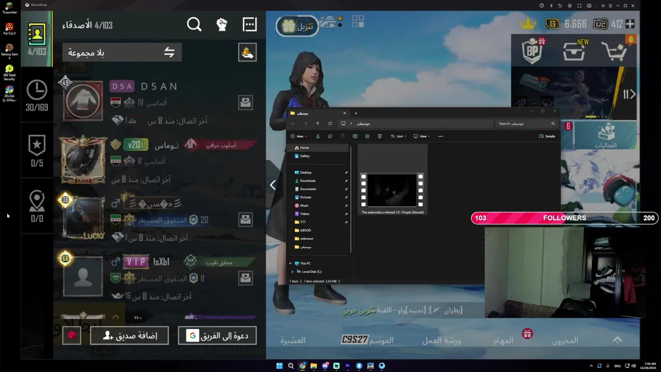Open the dotted menu icon in friends panel
661x372 pixels.
[x=249, y=24]
